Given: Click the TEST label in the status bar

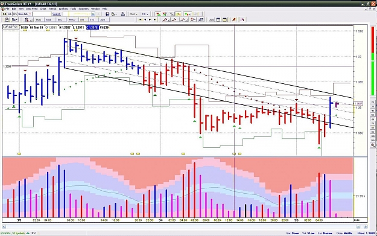Looking at the screenshot, I should 34,233.
